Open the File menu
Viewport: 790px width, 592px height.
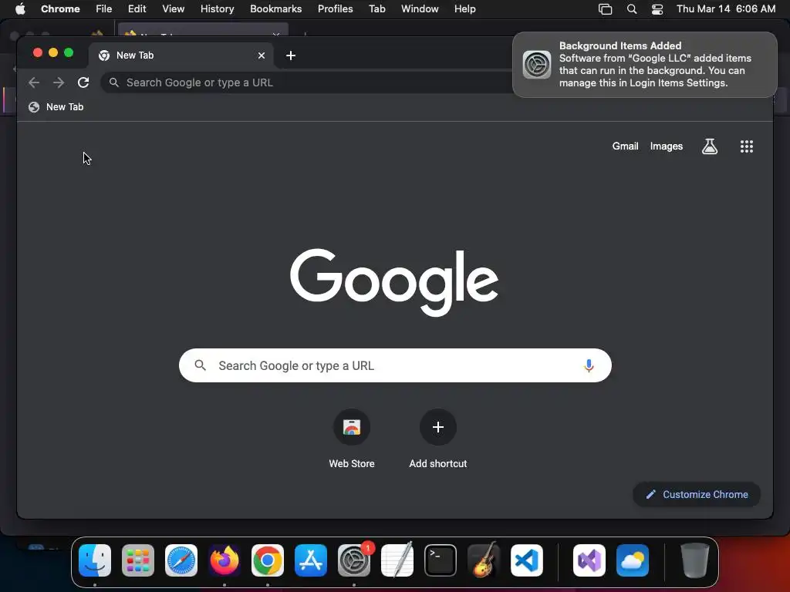coord(104,9)
